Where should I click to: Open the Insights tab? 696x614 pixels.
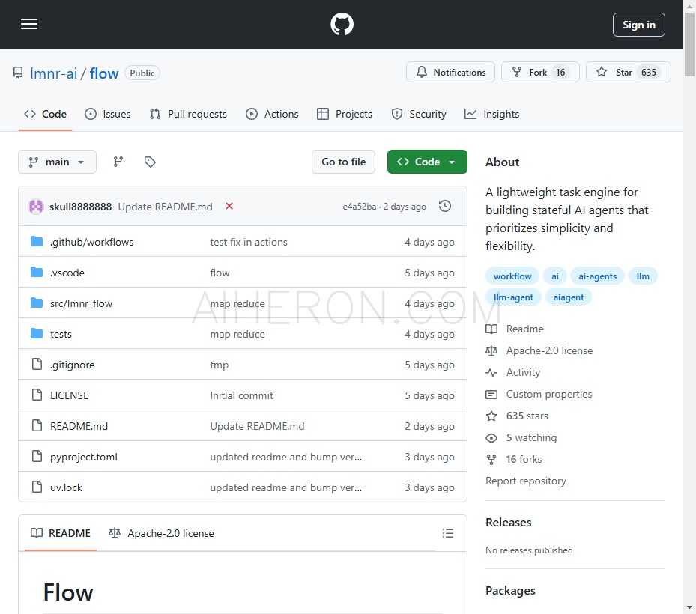491,114
